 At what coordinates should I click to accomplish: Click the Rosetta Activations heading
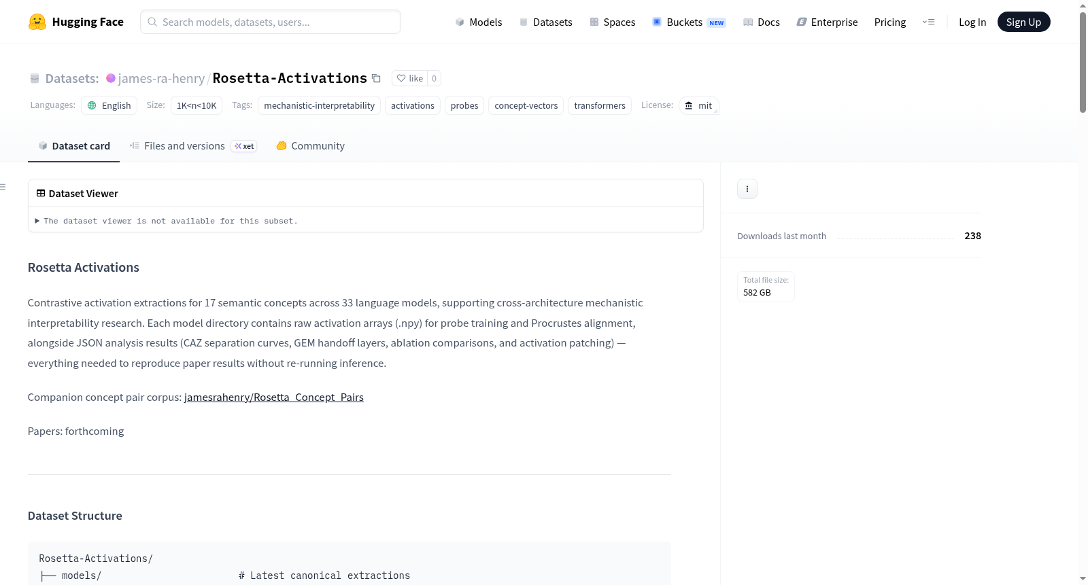(x=84, y=267)
